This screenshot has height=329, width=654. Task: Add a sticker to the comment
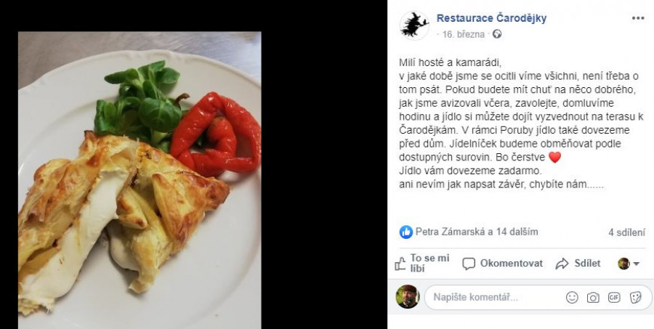(635, 297)
